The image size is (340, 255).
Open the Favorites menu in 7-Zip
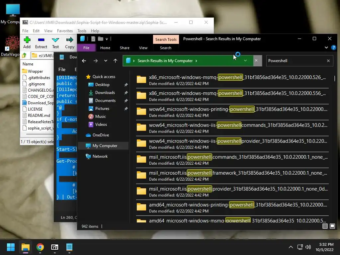(65, 31)
